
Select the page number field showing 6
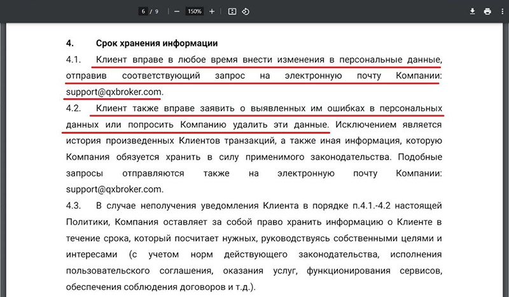click(143, 11)
